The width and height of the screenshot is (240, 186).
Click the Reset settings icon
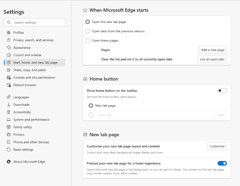pos(9,149)
